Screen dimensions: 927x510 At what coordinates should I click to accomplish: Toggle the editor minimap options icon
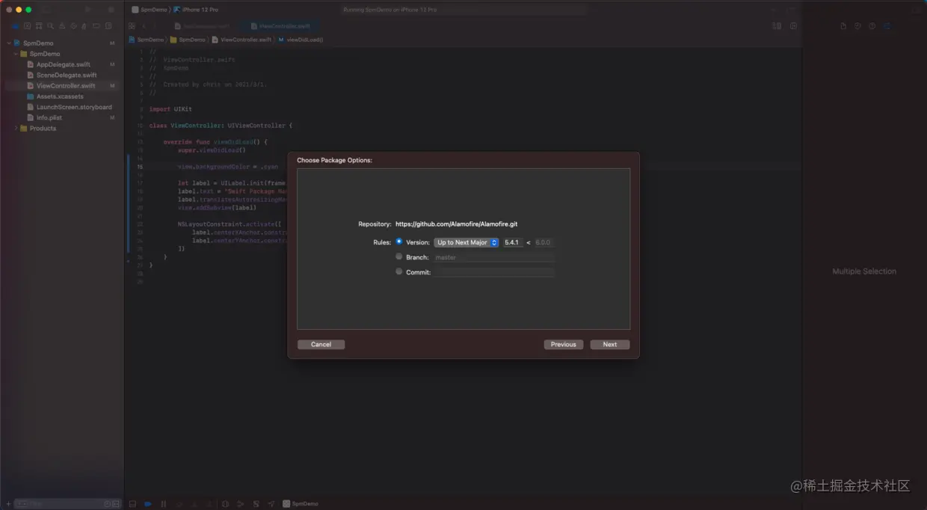(777, 26)
